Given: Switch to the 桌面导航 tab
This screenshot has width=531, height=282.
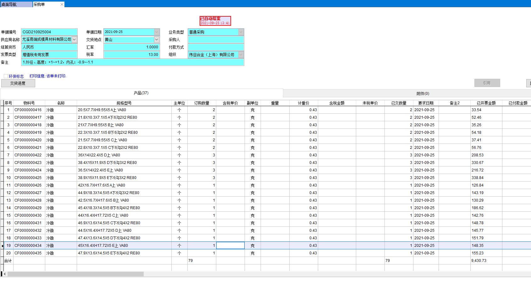Looking at the screenshot, I should coord(16,4).
